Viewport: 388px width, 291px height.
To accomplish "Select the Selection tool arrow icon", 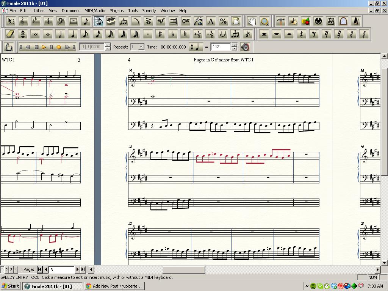I will click(x=10, y=21).
